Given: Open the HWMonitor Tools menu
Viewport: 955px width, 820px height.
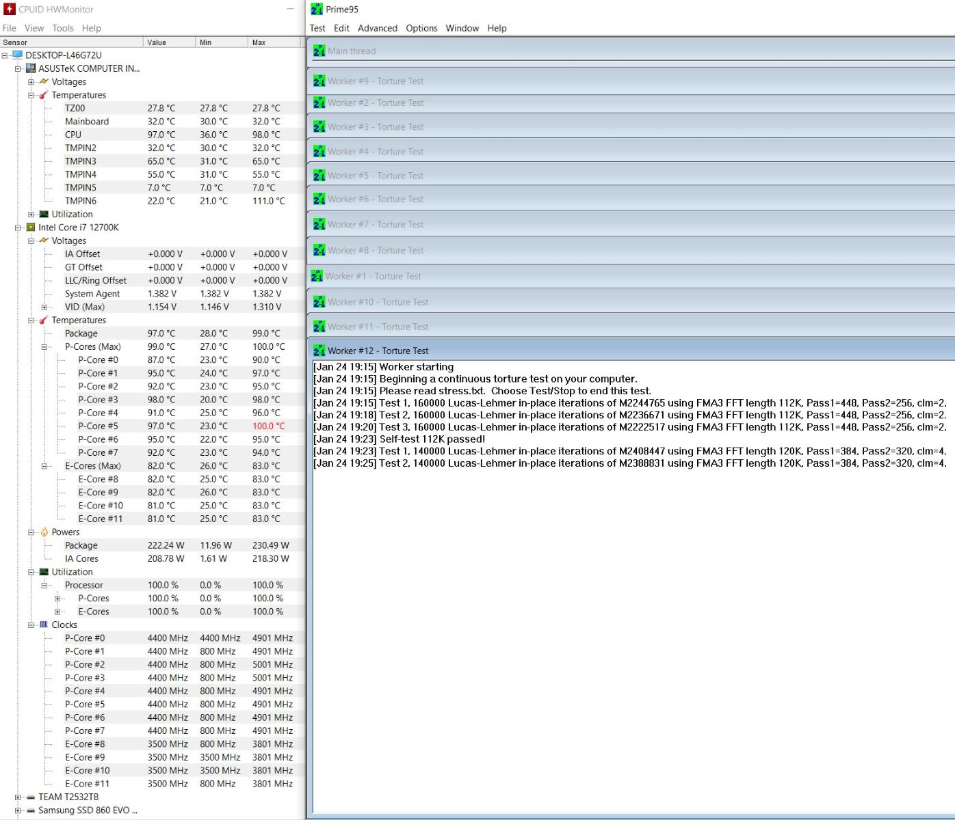Looking at the screenshot, I should click(x=63, y=28).
